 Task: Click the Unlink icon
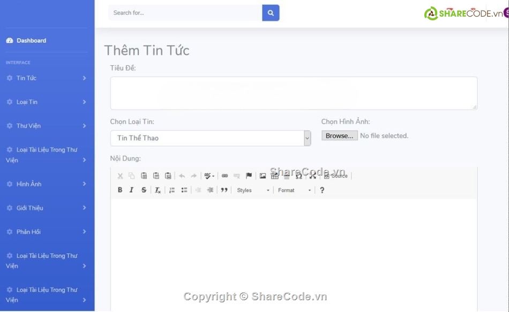(x=237, y=176)
